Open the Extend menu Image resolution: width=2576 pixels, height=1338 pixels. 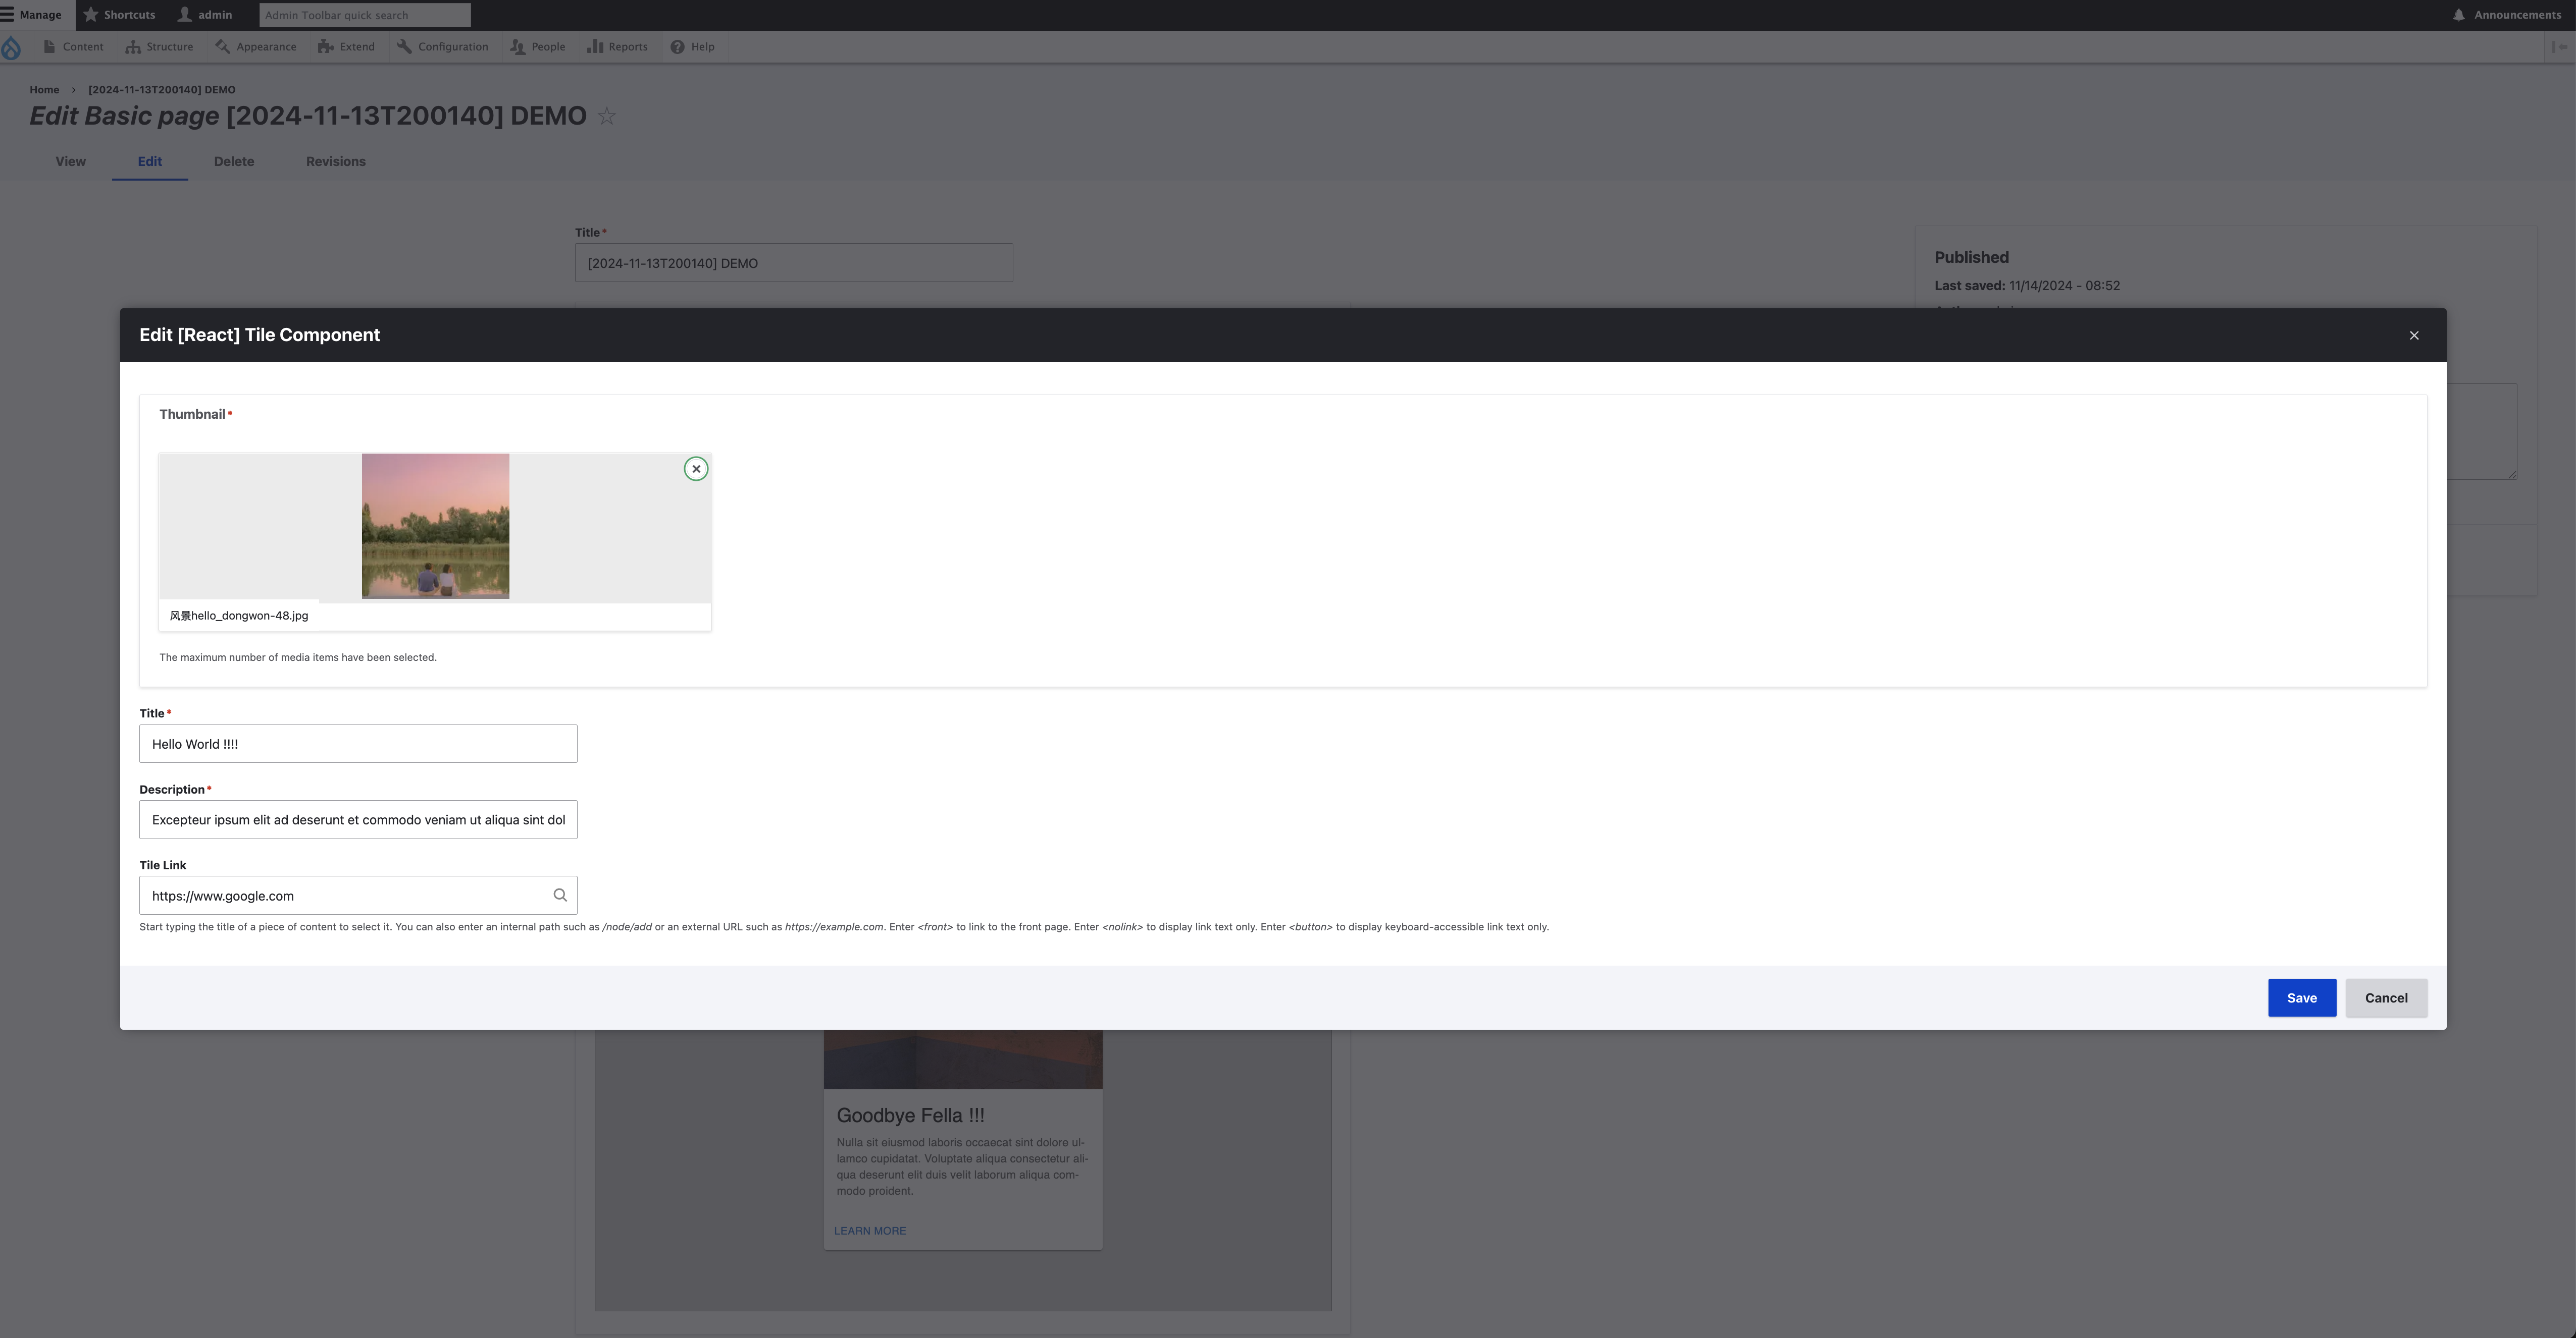tap(347, 47)
